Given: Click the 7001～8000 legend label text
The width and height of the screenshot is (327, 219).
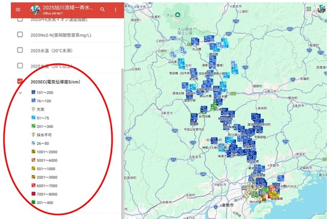Looking at the screenshot, I should [x=47, y=194].
